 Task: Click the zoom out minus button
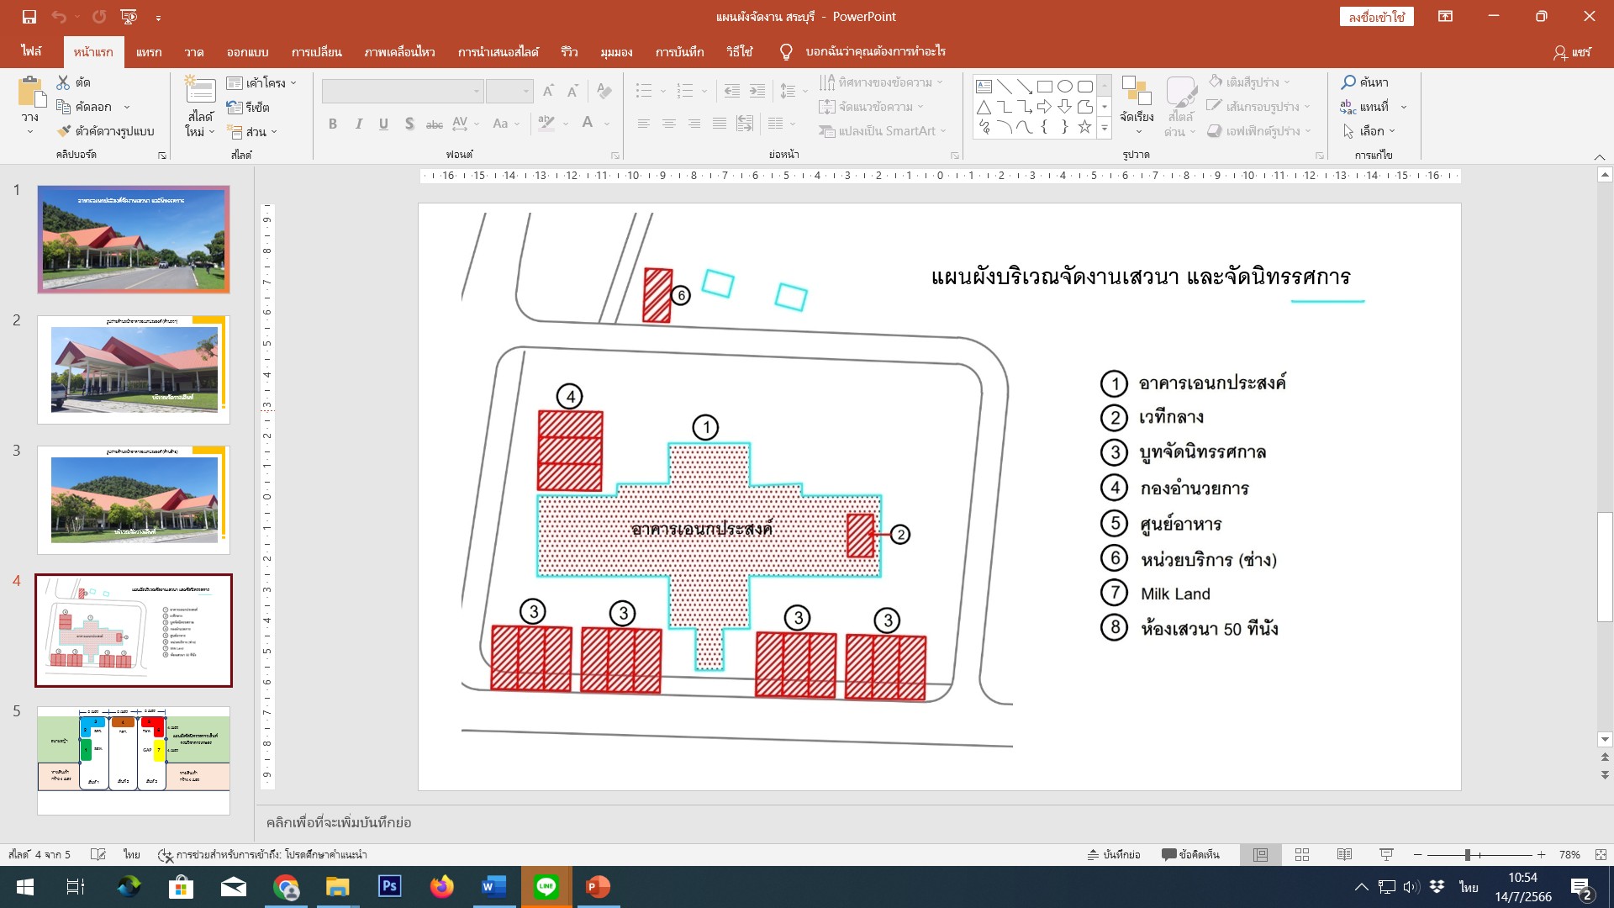[1418, 855]
